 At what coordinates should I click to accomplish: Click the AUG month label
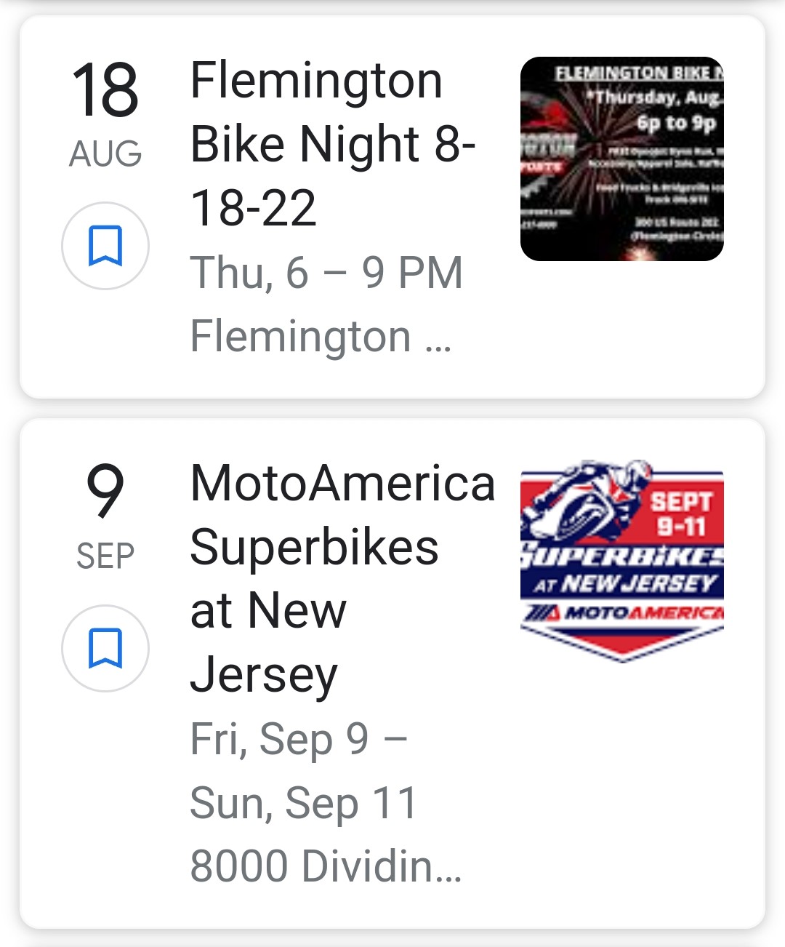[105, 154]
